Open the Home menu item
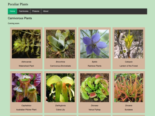155x116 pixels. (x=12, y=11)
